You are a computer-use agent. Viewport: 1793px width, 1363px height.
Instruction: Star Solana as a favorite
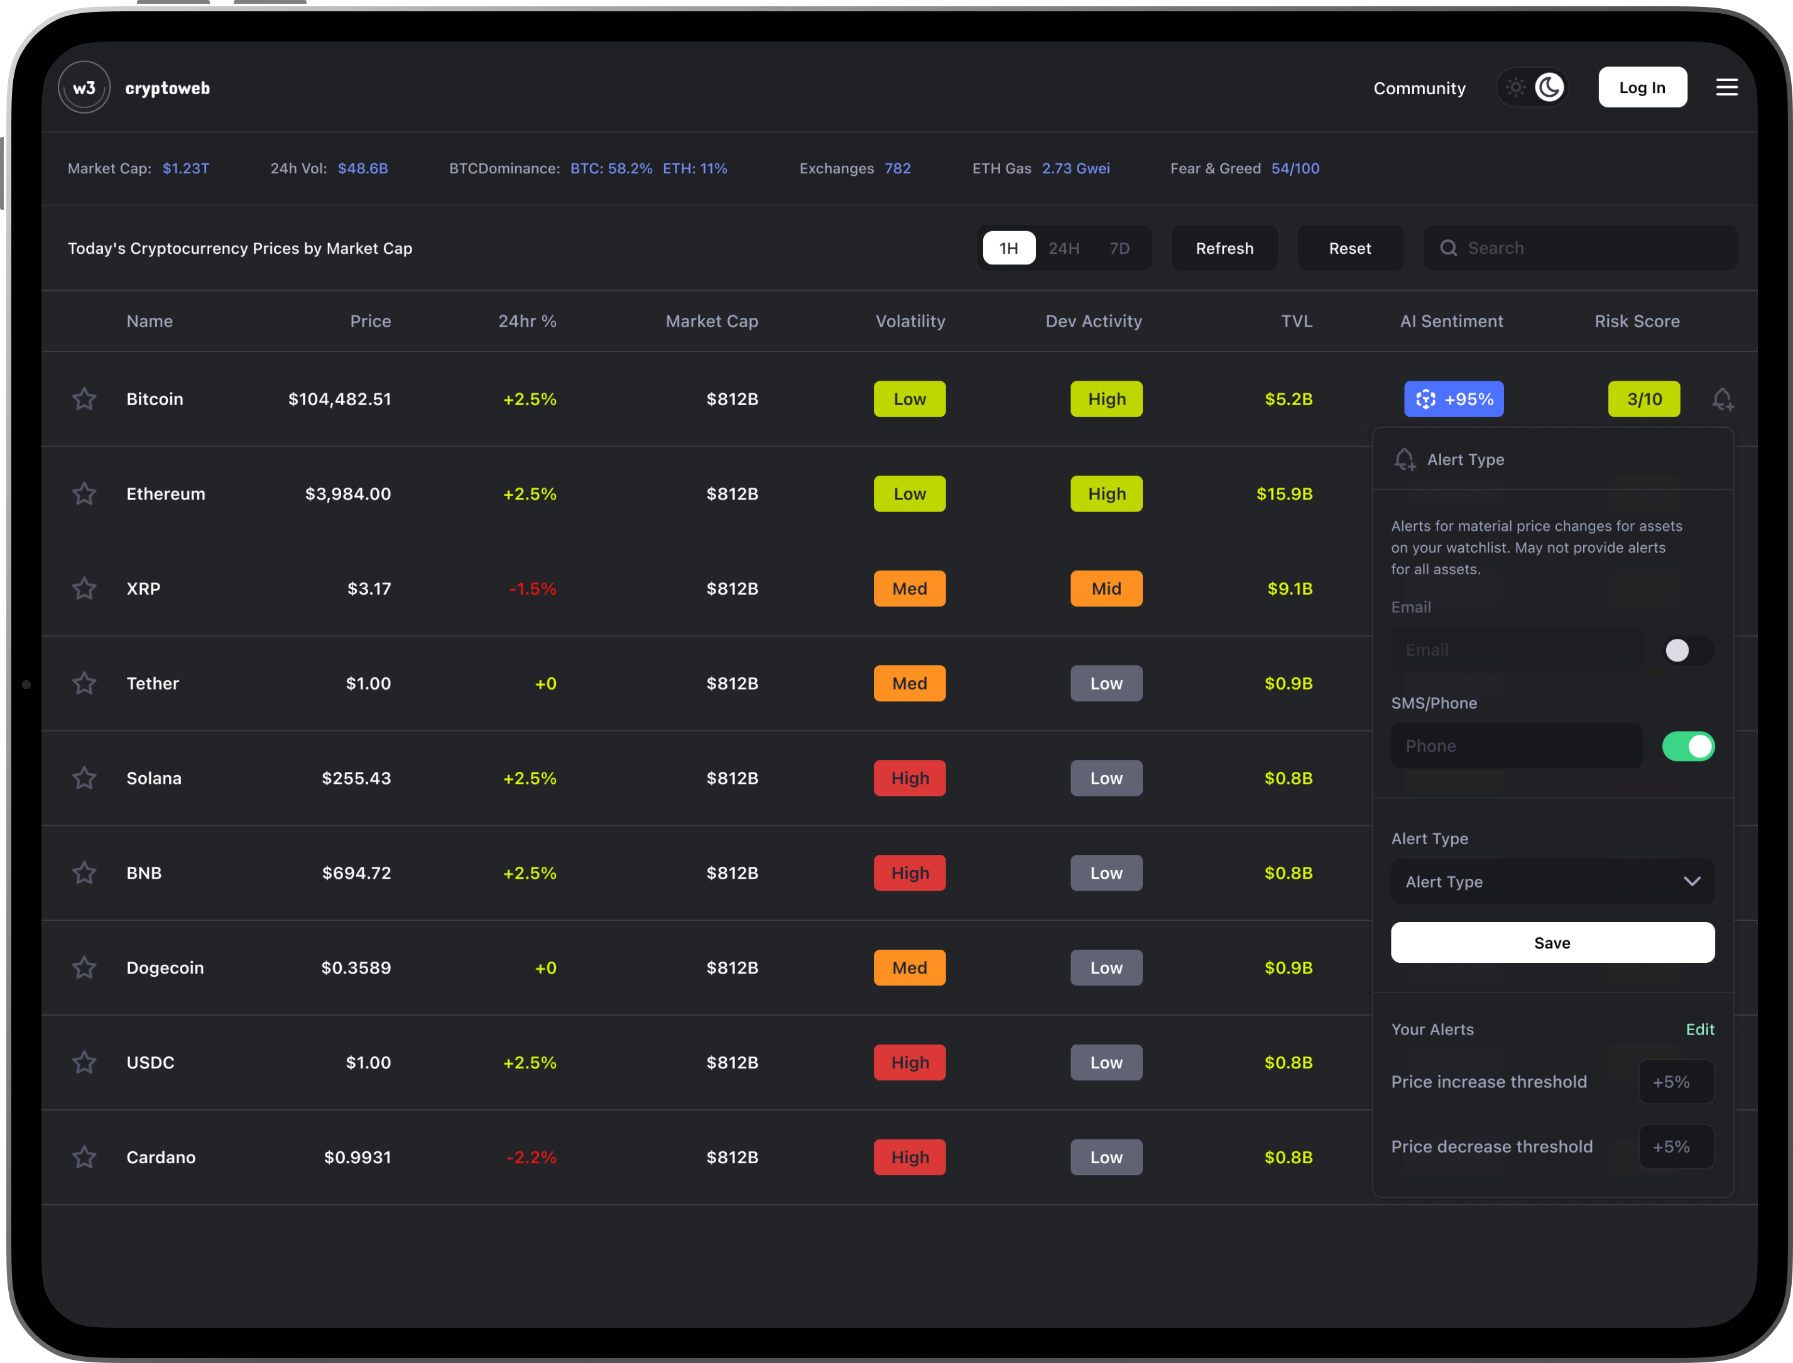click(84, 778)
